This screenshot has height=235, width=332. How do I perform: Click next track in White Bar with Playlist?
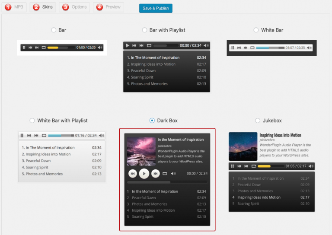click(x=36, y=135)
